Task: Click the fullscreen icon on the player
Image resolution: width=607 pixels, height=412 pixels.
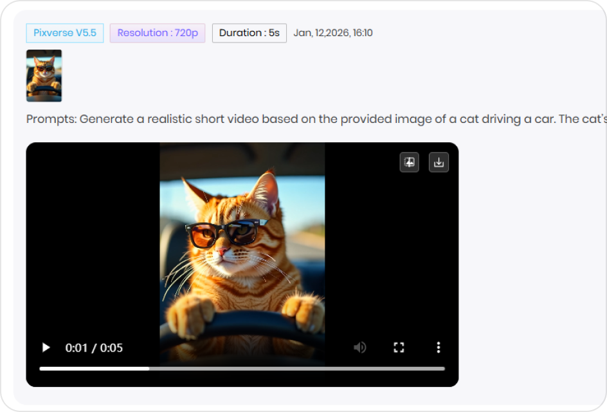Action: [399, 348]
